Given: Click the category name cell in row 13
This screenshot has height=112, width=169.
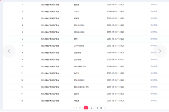Looking at the screenshot, I should [81, 87].
